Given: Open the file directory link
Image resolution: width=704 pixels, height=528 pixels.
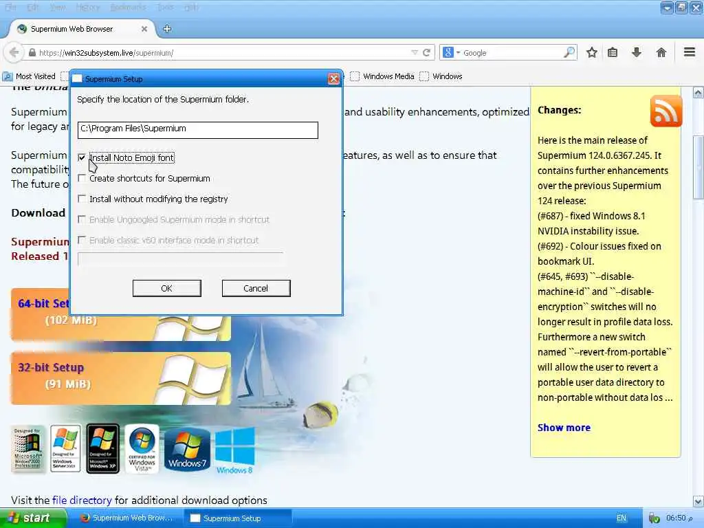Looking at the screenshot, I should tap(82, 500).
